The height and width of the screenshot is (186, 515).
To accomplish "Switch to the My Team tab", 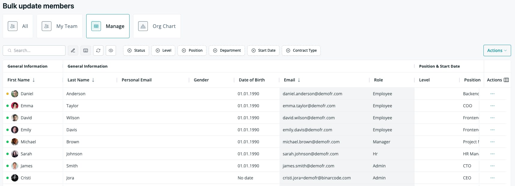I will 59,26.
